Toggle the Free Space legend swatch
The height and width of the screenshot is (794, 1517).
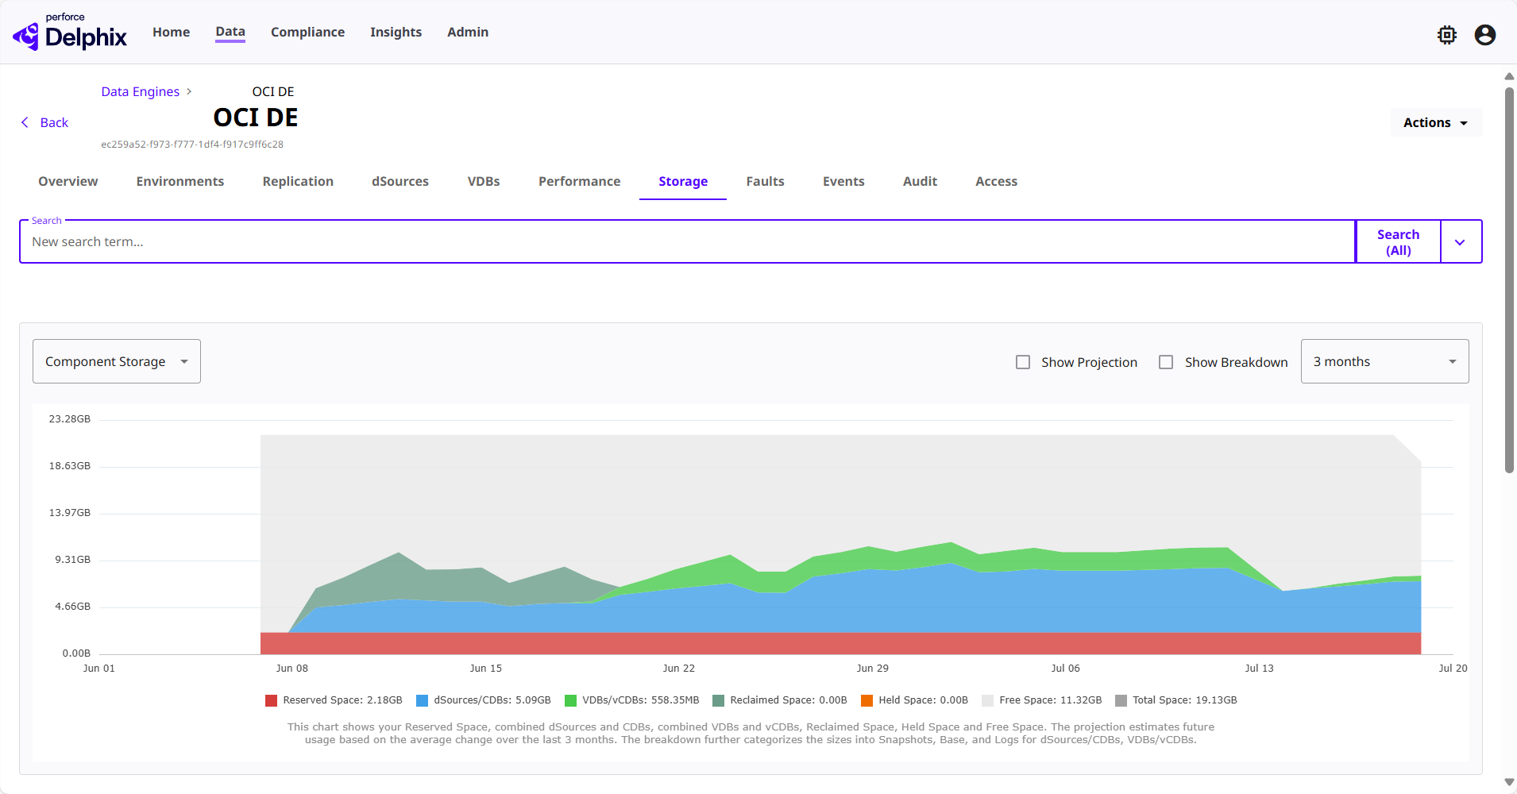tap(988, 700)
